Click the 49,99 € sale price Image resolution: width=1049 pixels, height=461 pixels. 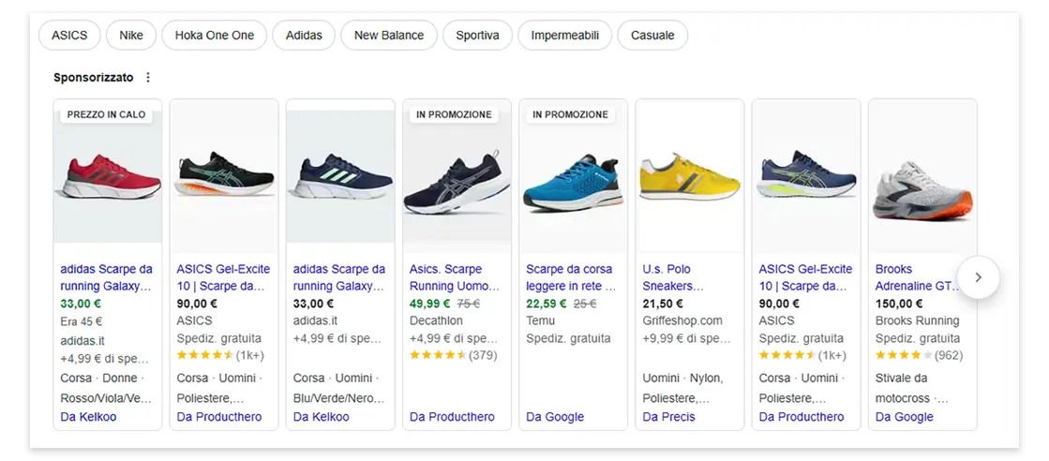click(x=429, y=304)
